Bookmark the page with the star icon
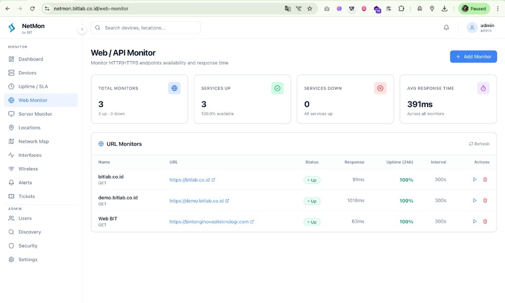This screenshot has width=505, height=303. coord(309,8)
